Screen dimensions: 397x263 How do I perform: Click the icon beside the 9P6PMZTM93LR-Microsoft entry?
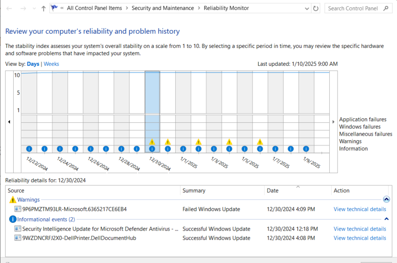[18, 209]
